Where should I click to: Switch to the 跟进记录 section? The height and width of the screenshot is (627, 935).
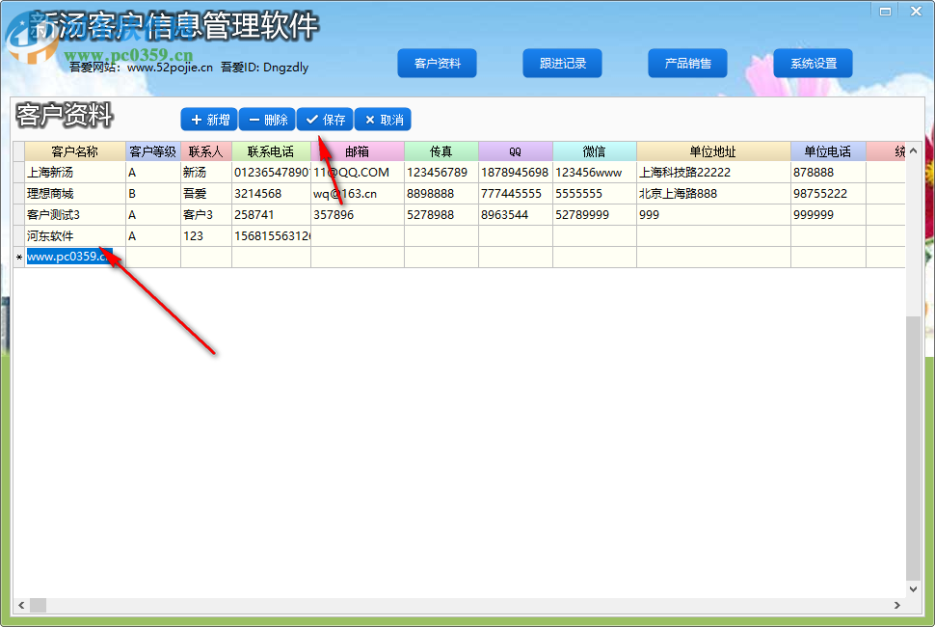click(x=562, y=63)
